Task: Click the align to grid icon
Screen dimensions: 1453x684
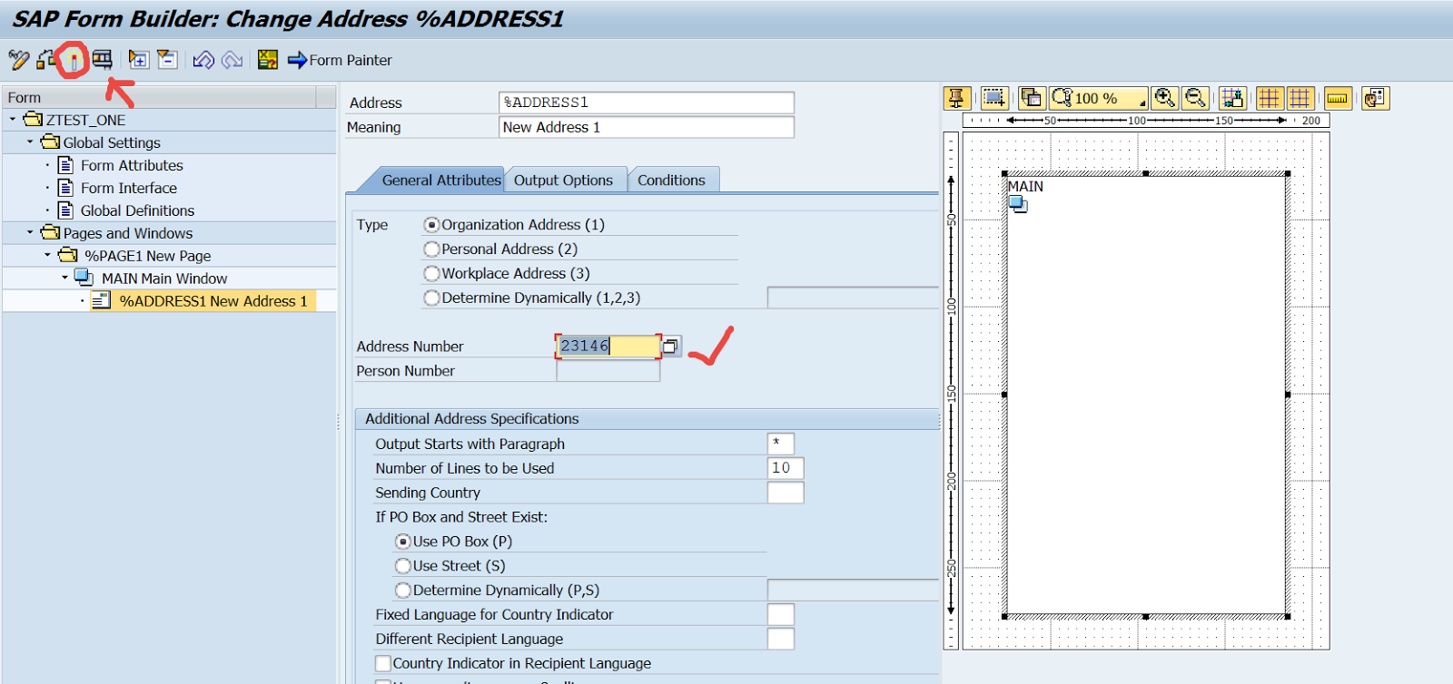Action: [x=1232, y=98]
